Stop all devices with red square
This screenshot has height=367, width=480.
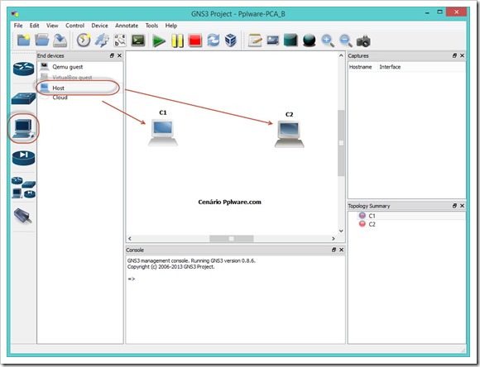[x=195, y=41]
